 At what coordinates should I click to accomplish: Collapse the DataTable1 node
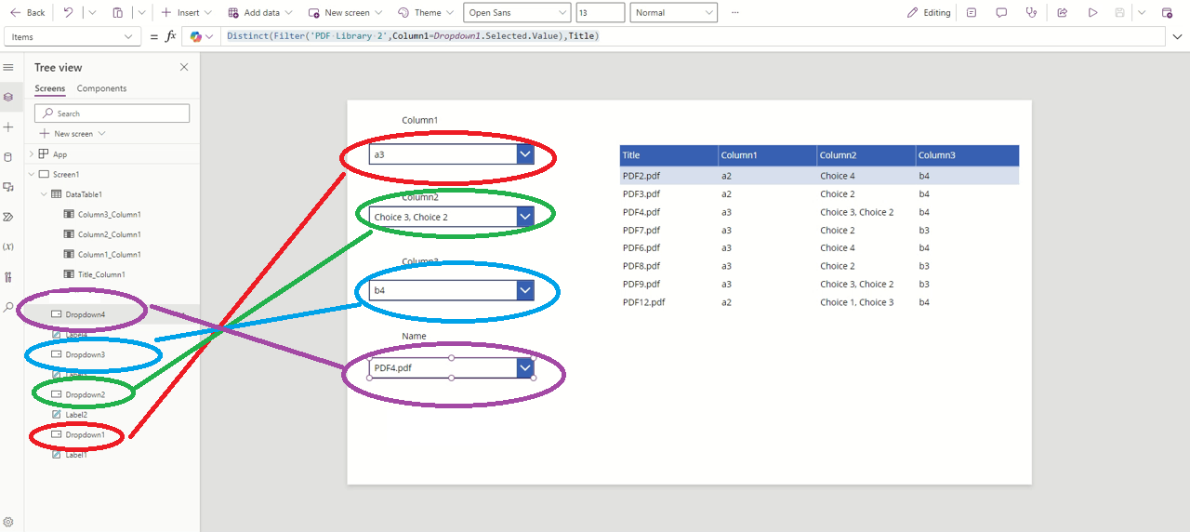(43, 194)
